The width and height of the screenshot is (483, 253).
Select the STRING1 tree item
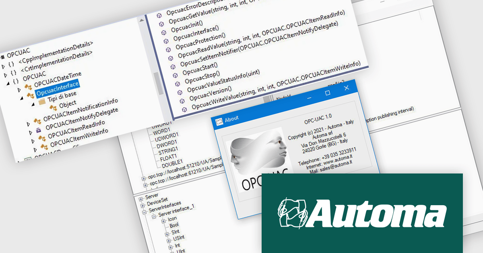(x=167, y=151)
